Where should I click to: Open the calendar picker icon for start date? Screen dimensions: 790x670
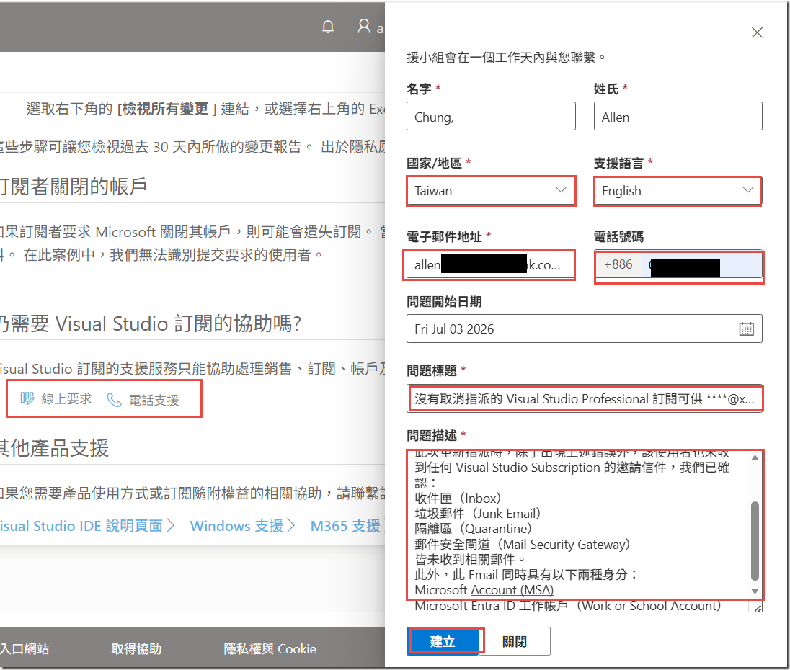(x=746, y=329)
